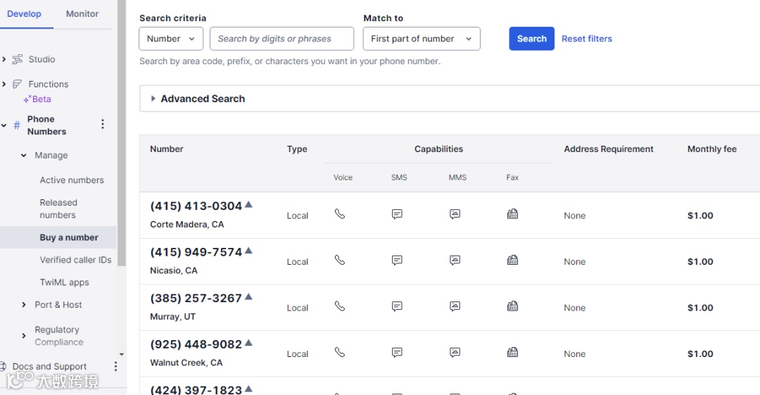Viewport: 760px width, 395px height.
Task: Click fax icon for (925) 448-9082
Action: click(512, 352)
